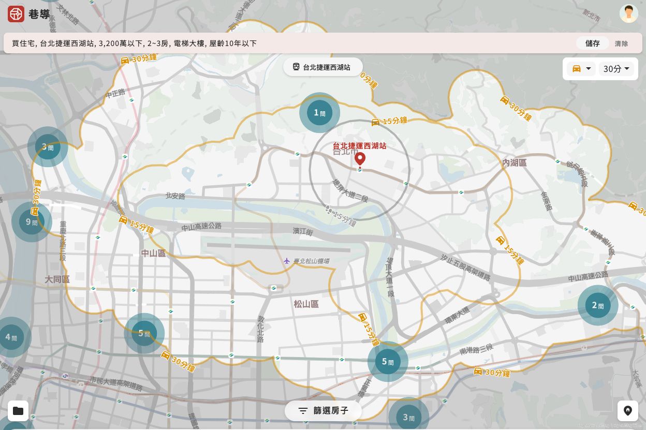
Task: Open the 篩選房子 filter button
Action: (x=323, y=411)
